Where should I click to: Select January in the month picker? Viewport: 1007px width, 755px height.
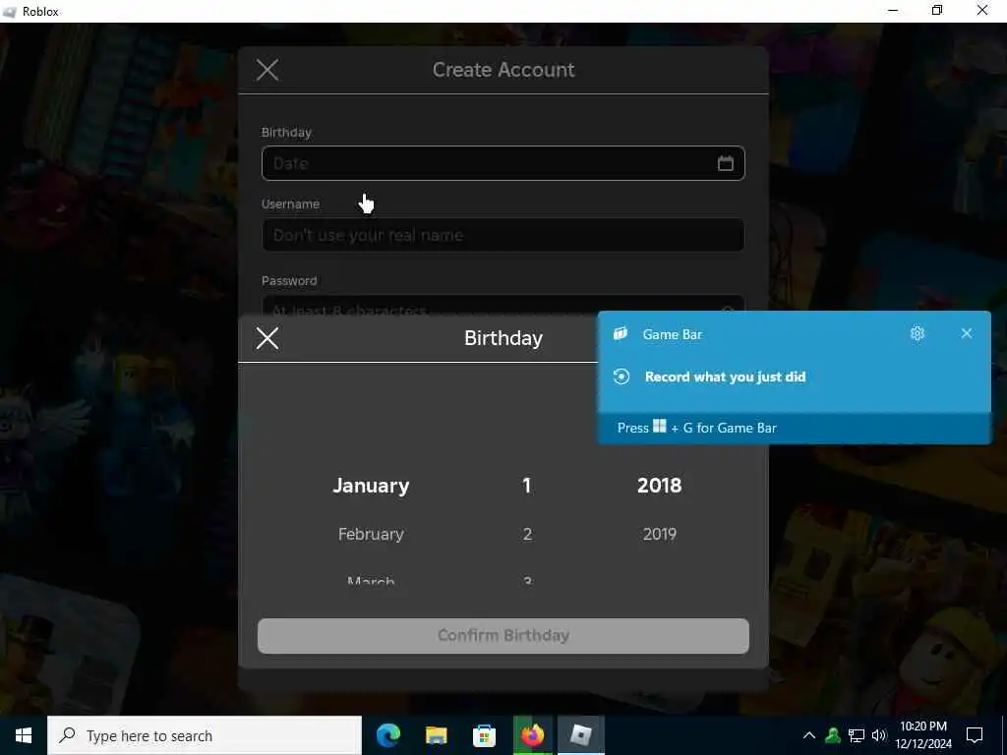click(x=371, y=486)
